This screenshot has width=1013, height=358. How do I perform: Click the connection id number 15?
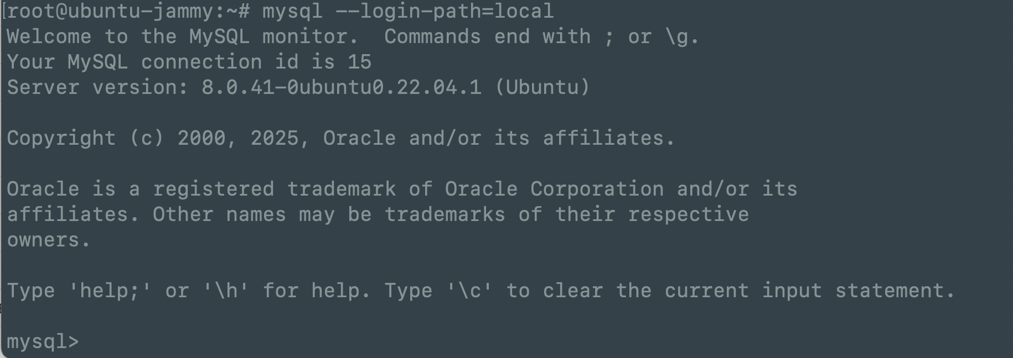[359, 62]
